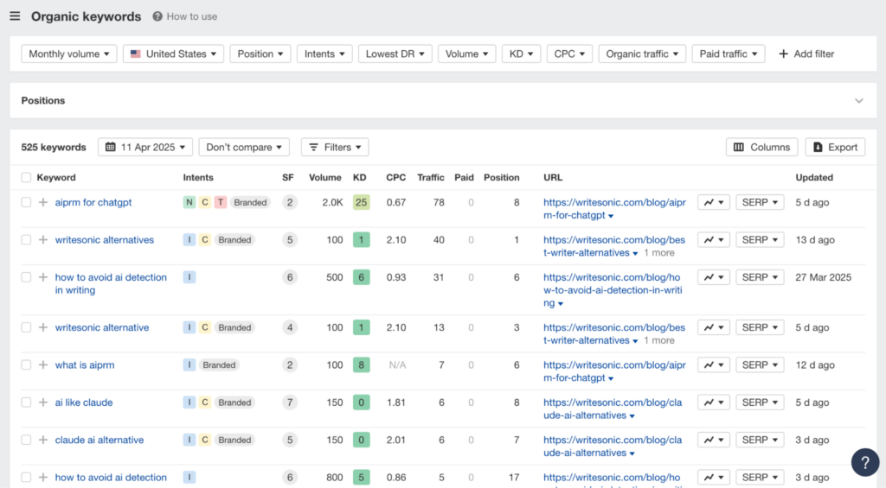Screen dimensions: 886x488
Task: Open position history chart for ai like claude
Action: point(714,402)
